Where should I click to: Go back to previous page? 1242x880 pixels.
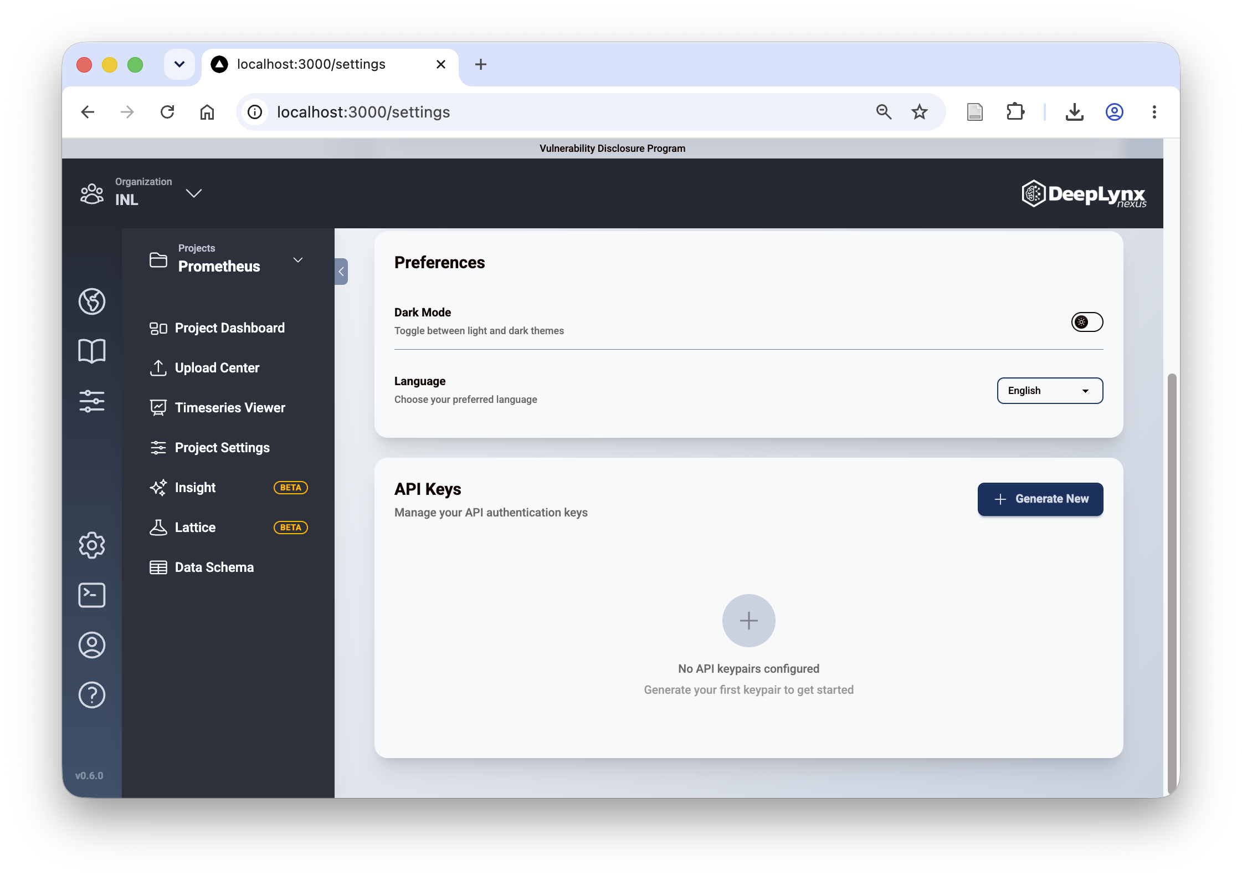88,112
